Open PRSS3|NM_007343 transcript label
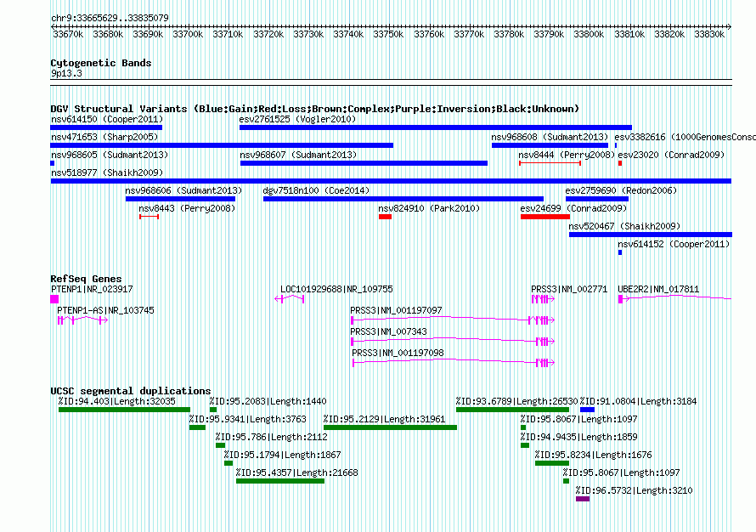The height and width of the screenshot is (532, 756). tap(388, 331)
